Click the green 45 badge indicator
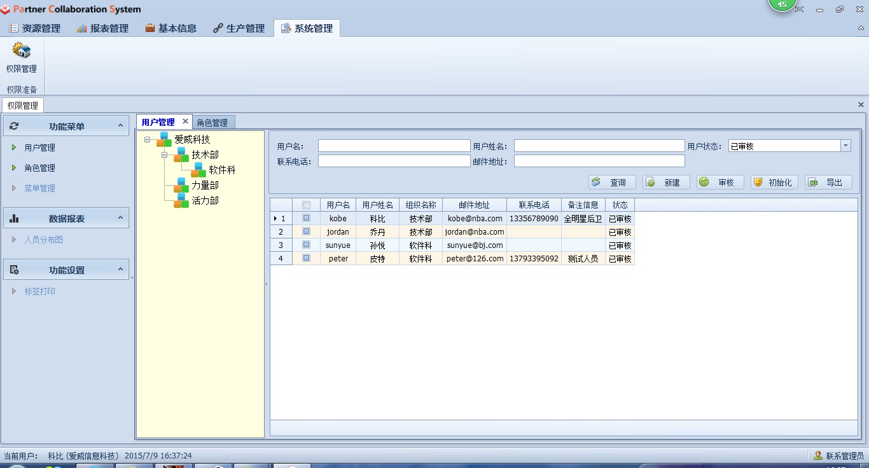 (782, 4)
